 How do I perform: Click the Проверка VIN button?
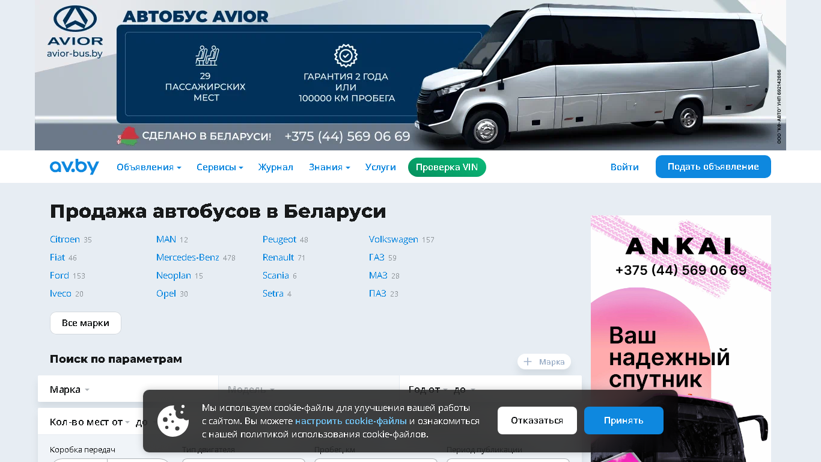[x=447, y=167]
